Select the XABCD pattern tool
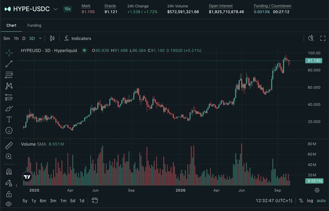This screenshot has height=211, width=329. coord(9,86)
